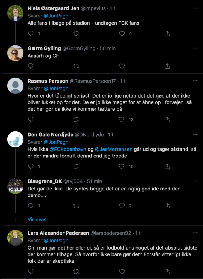The width and height of the screenshot is (203, 279).
Task: Like Rasmus Persson's tweet with 13 likes
Action: pyautogui.click(x=122, y=120)
